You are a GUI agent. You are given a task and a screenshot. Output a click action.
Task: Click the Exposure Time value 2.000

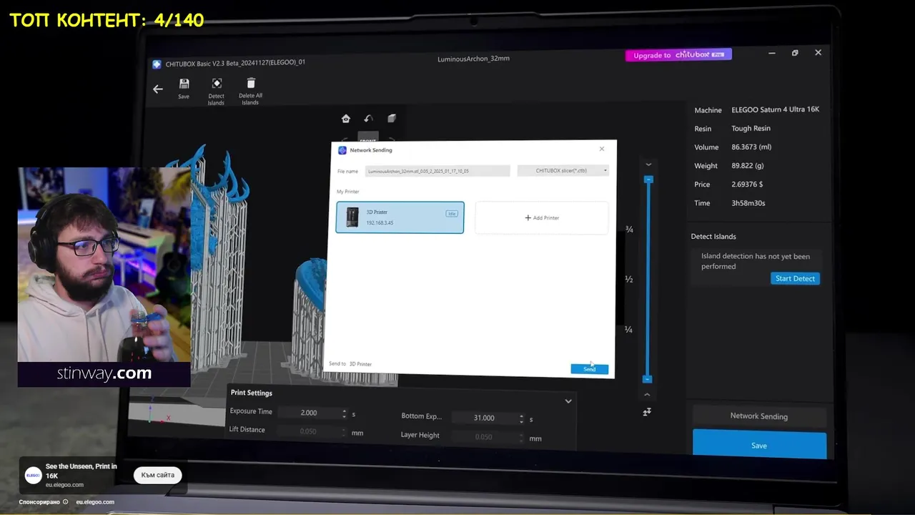309,413
